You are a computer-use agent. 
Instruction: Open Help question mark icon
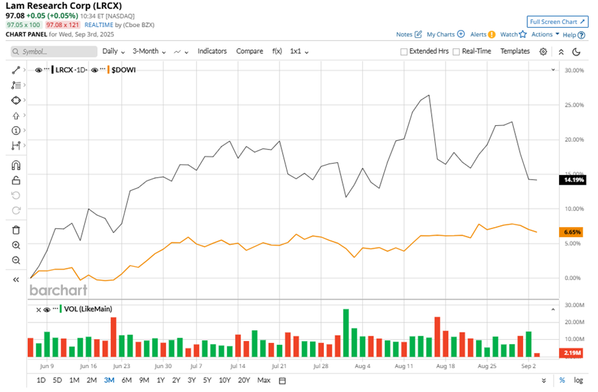tap(581, 35)
